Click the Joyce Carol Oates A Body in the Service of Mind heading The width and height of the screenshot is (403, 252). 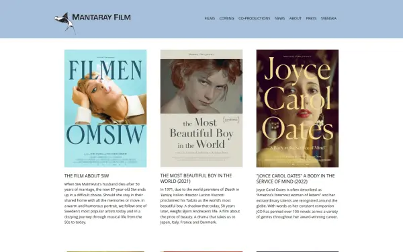click(x=296, y=179)
